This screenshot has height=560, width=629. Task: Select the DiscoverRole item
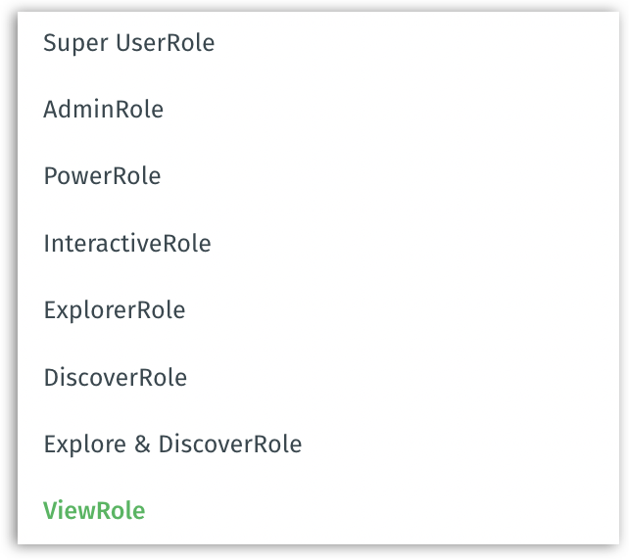point(318,377)
